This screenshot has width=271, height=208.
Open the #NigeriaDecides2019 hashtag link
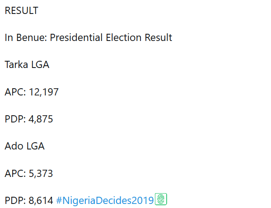click(105, 200)
